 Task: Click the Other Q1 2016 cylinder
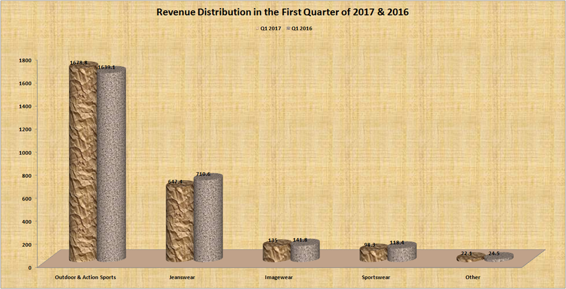[499, 257]
